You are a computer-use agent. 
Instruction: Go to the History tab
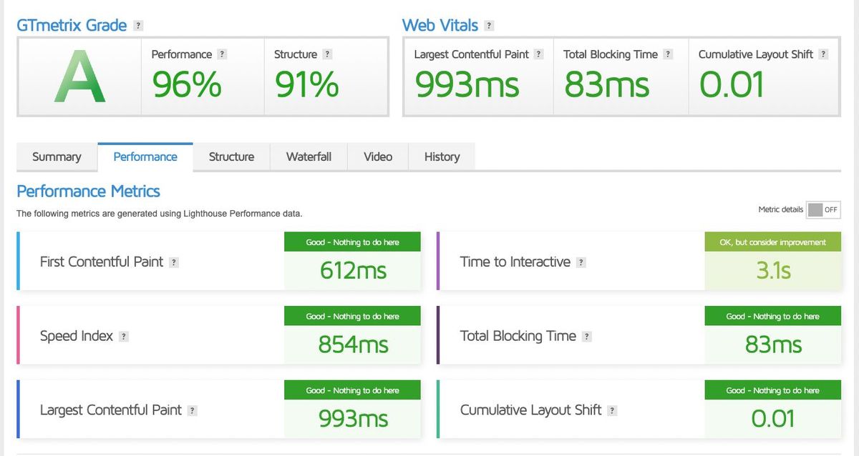(442, 157)
